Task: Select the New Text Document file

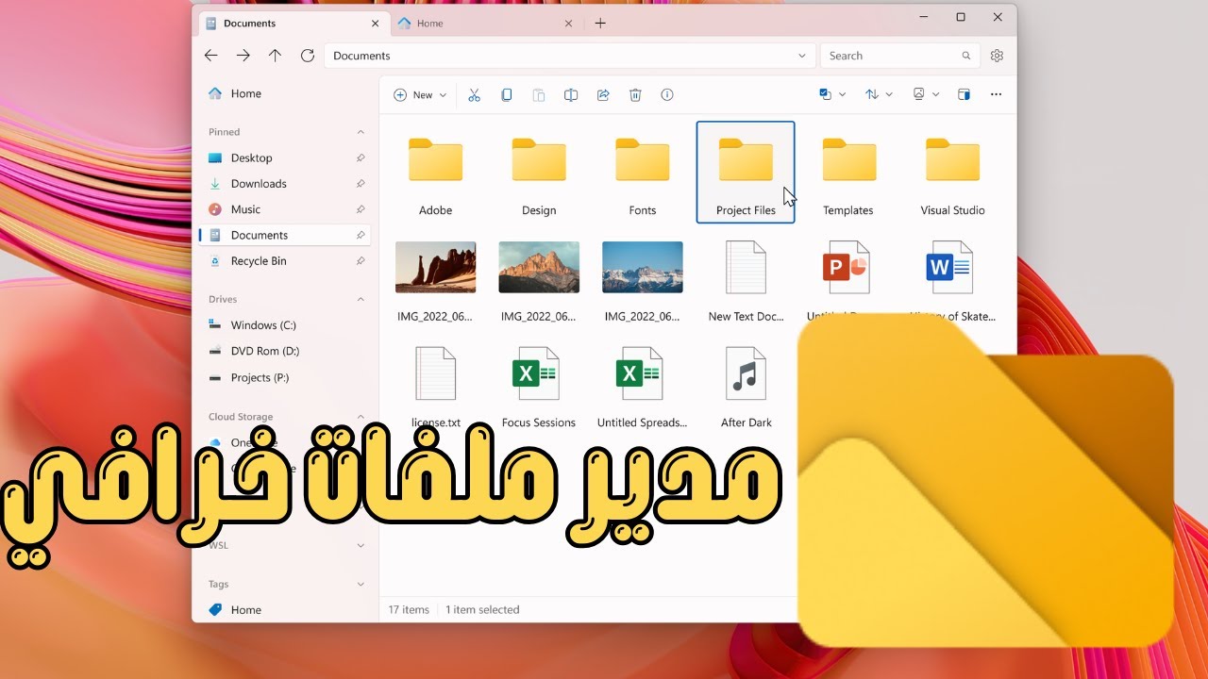Action: [x=746, y=280]
